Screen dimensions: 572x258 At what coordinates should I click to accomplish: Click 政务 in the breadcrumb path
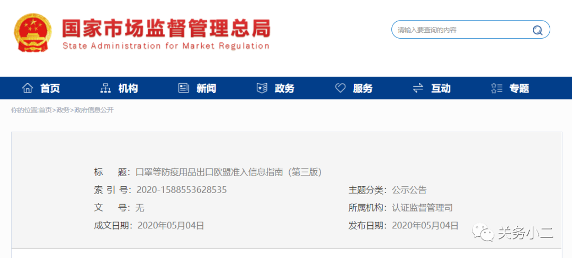tap(63, 110)
